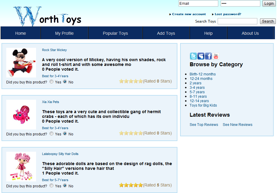The width and height of the screenshot is (277, 193).
Task: Click the Xia Xia Pets star rating
Action: (x=131, y=133)
